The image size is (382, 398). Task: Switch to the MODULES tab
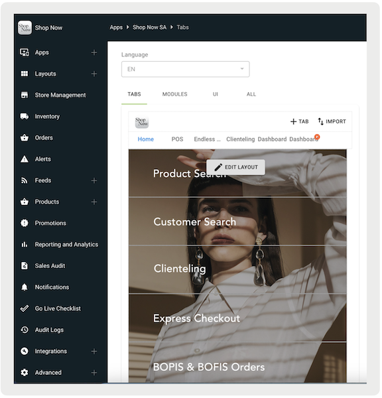click(174, 94)
